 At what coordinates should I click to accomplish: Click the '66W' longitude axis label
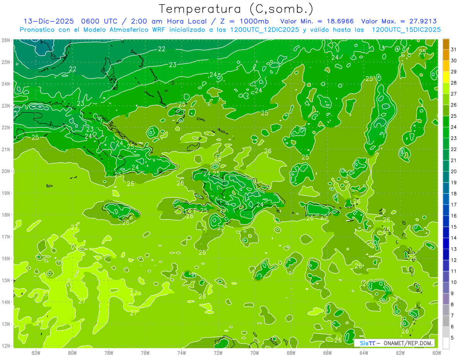pos(327,353)
